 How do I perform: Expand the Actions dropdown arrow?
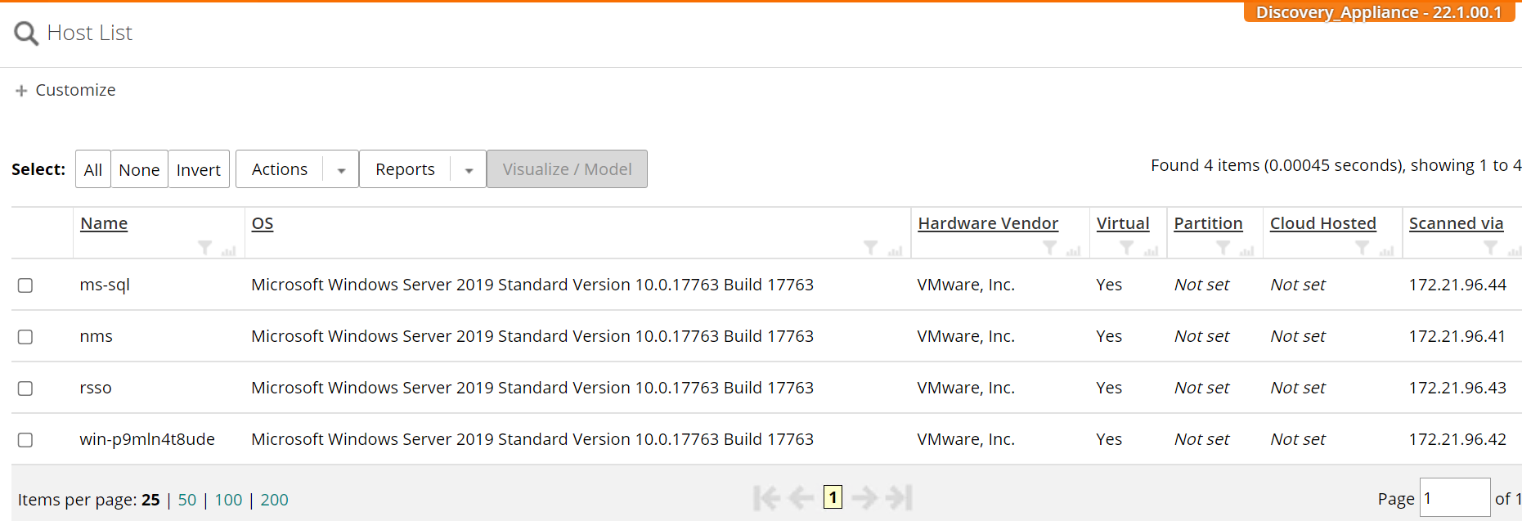(341, 170)
